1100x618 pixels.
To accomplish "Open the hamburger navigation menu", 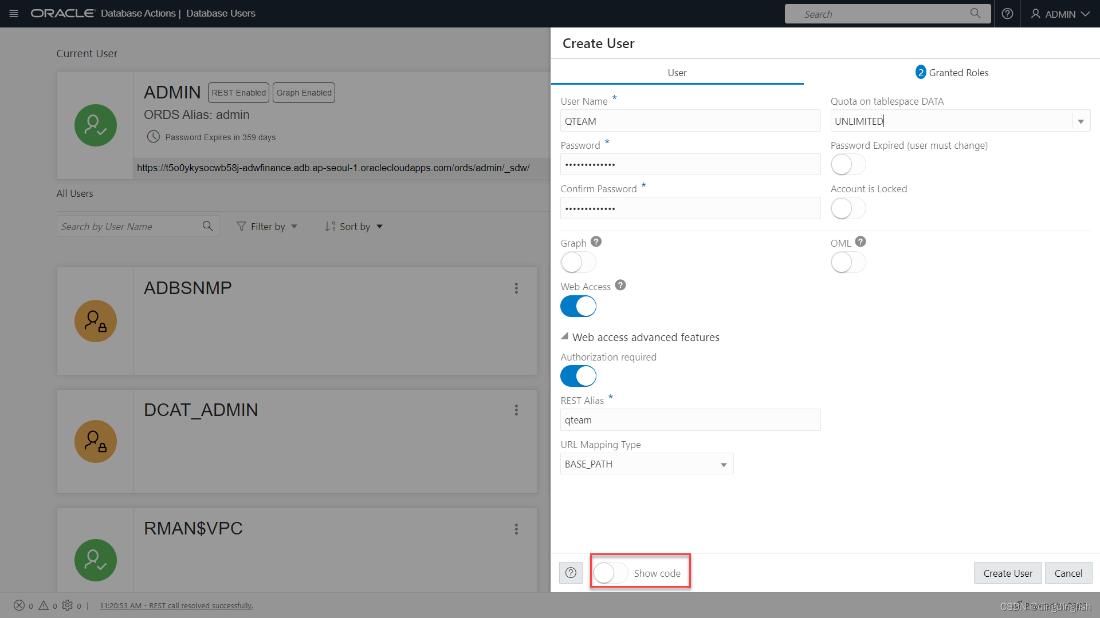I will (x=13, y=14).
